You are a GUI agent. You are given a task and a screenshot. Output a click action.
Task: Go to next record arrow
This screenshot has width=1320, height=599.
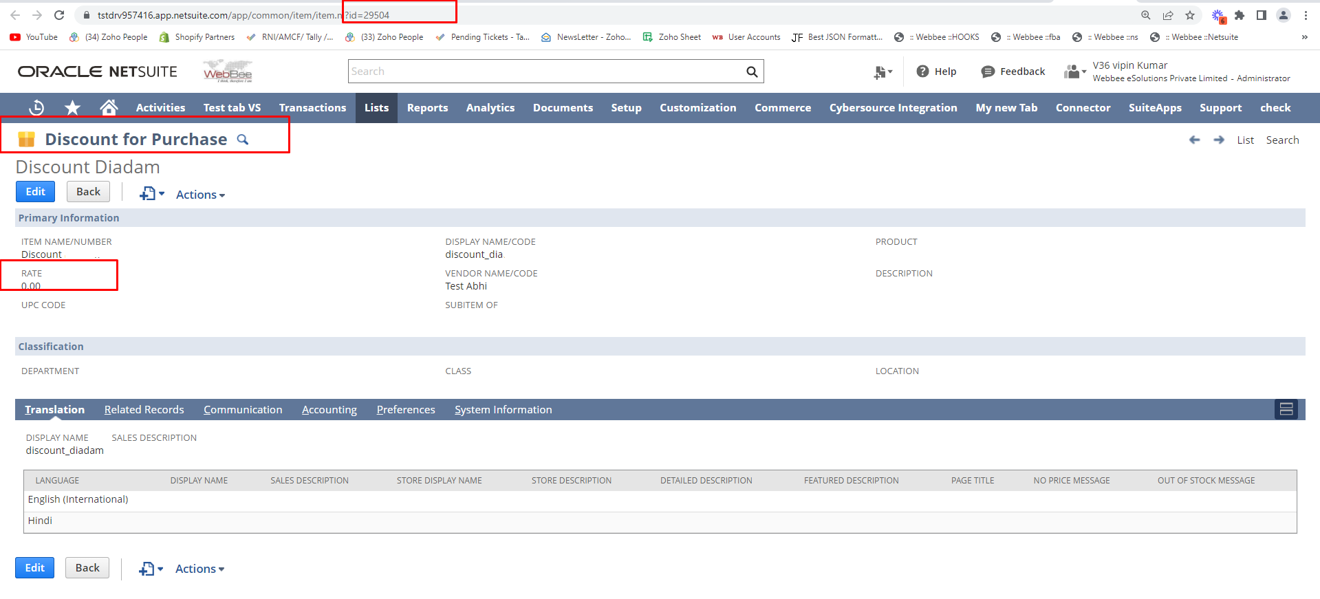[1219, 140]
